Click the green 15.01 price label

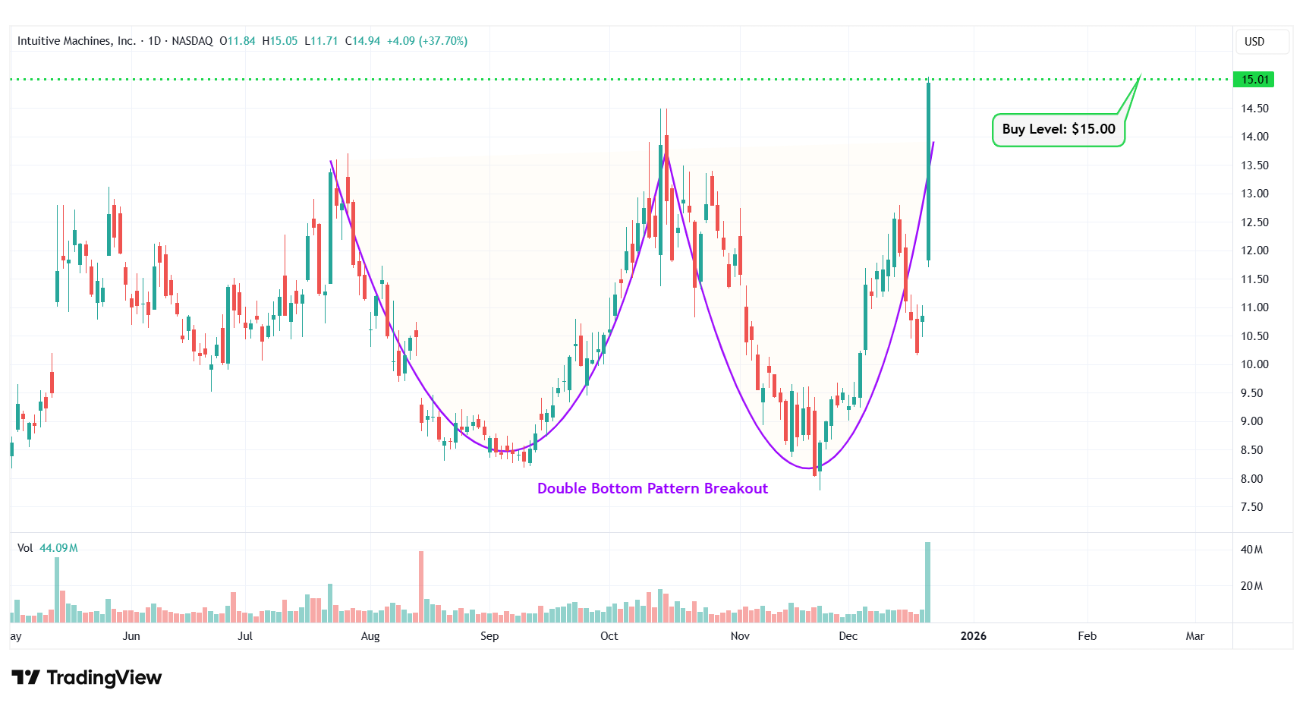click(1254, 80)
